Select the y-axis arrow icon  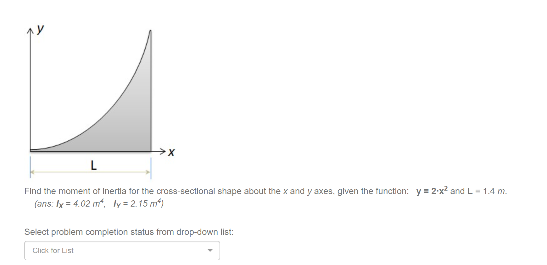30,30
